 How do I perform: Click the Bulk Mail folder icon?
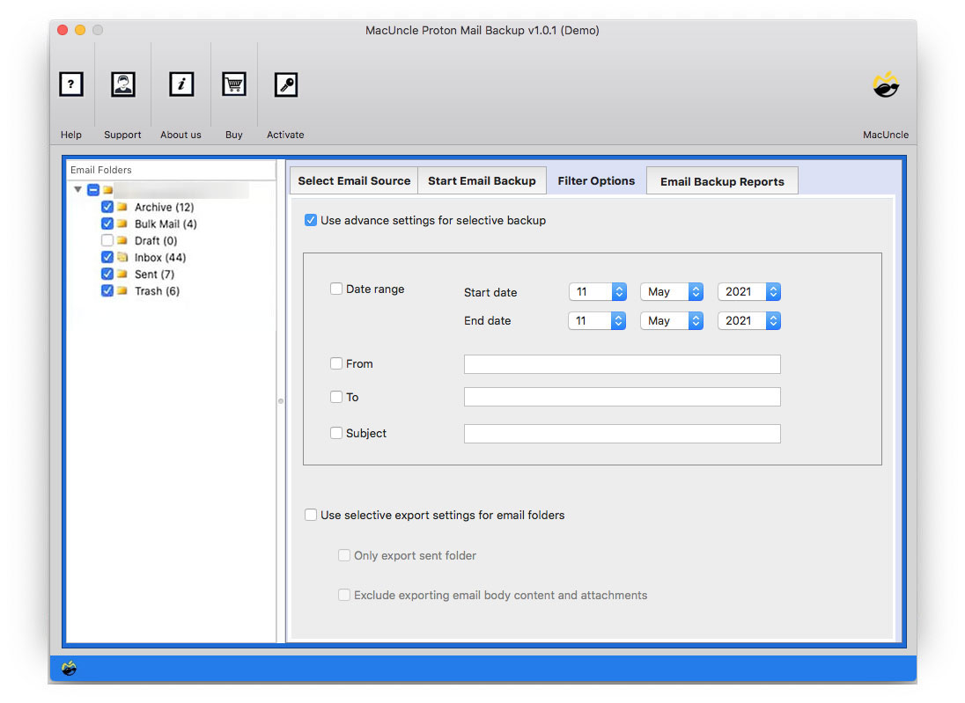(x=122, y=223)
